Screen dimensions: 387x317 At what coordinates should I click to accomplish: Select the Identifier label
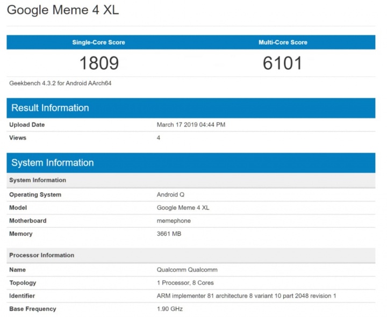point(22,296)
